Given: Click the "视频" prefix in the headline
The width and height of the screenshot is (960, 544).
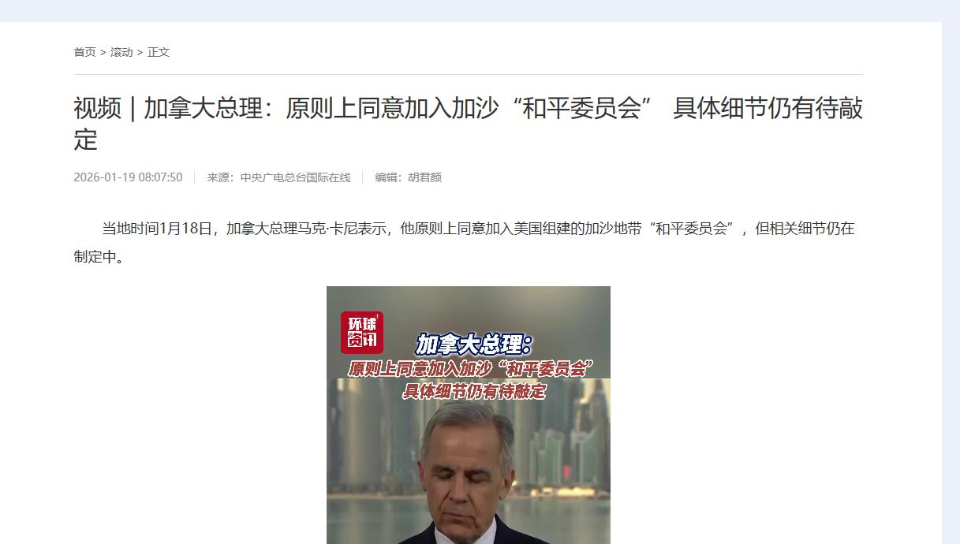Looking at the screenshot, I should pyautogui.click(x=98, y=108).
